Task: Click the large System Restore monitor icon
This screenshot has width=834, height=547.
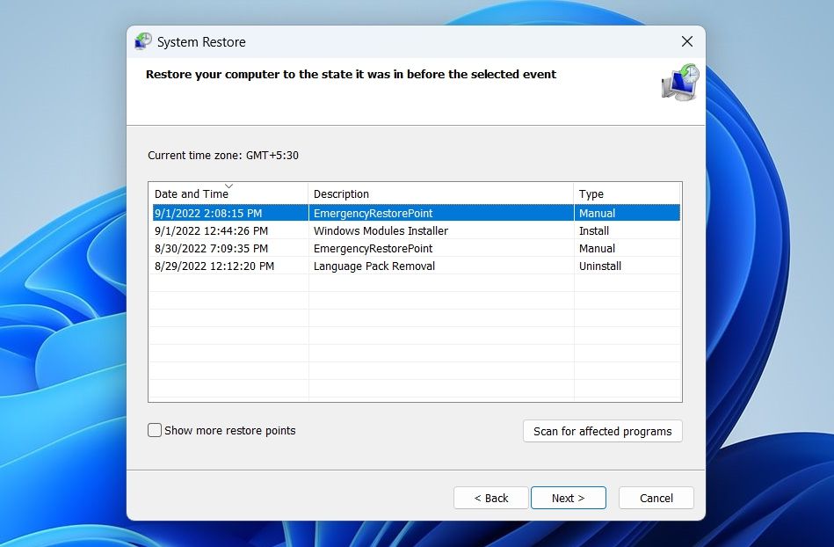Action: click(679, 83)
